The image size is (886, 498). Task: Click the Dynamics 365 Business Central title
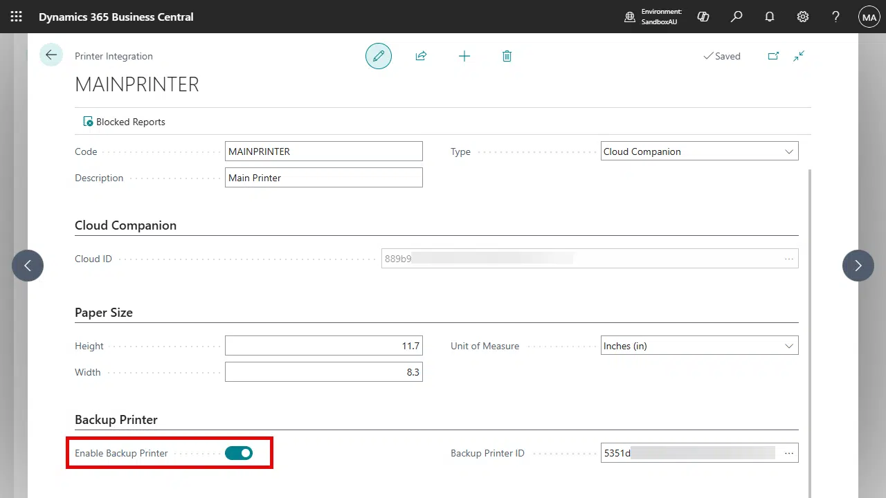tap(116, 17)
